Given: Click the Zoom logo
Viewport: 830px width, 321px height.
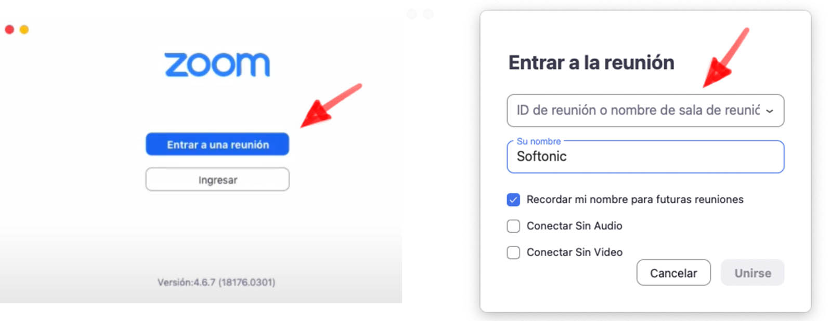Looking at the screenshot, I should [x=217, y=63].
